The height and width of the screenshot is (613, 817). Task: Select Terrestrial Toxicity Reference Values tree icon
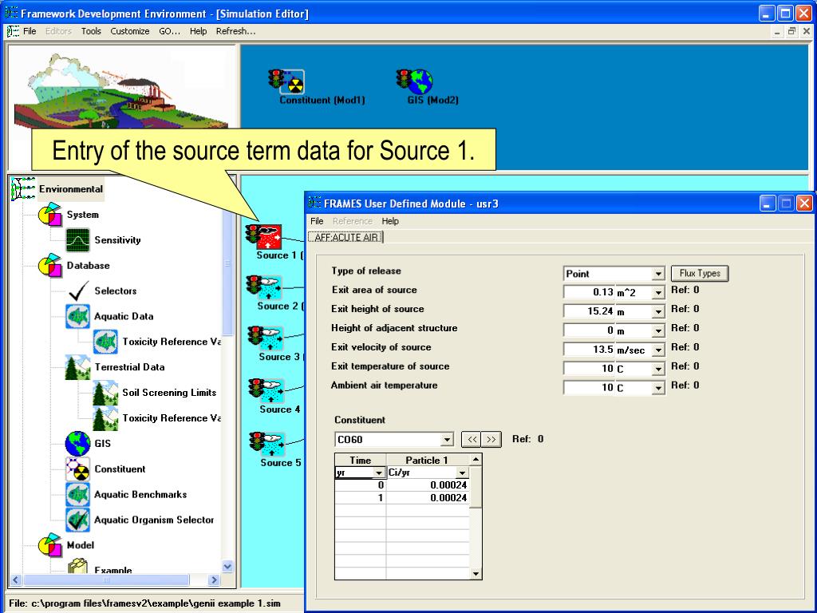(x=106, y=418)
